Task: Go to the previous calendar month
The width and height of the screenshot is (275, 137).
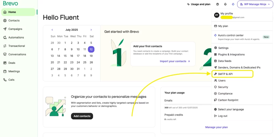Action: pyautogui.click(x=52, y=30)
